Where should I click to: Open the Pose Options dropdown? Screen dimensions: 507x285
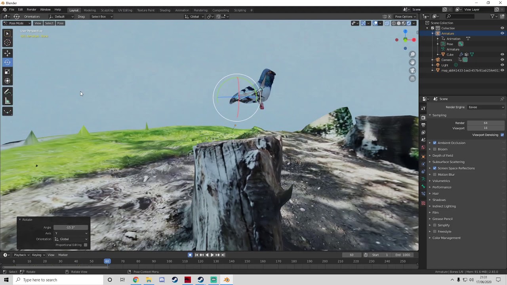[406, 17]
